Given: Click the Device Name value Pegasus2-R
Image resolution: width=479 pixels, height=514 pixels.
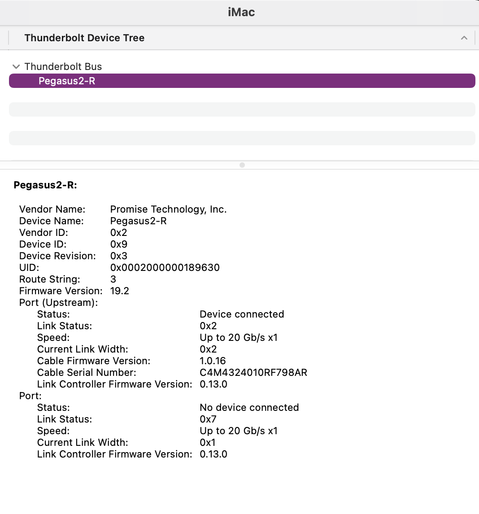Looking at the screenshot, I should tap(138, 221).
